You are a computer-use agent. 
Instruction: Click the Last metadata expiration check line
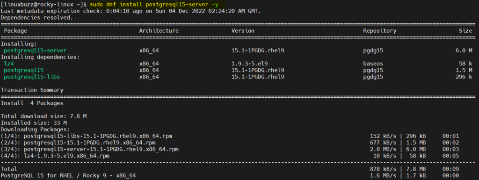[x=131, y=11]
